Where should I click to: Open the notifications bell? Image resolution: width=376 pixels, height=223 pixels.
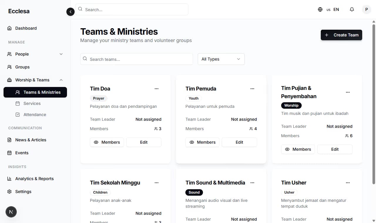tap(352, 9)
